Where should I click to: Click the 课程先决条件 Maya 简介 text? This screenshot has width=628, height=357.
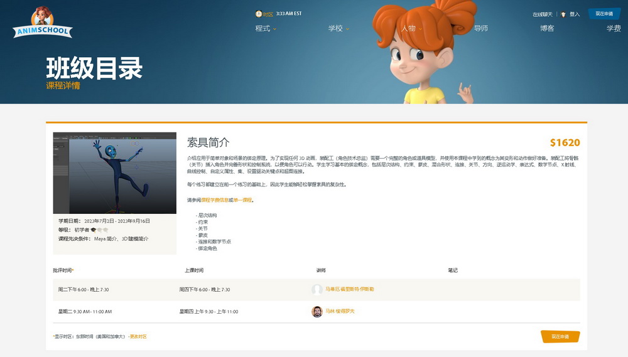(x=104, y=239)
